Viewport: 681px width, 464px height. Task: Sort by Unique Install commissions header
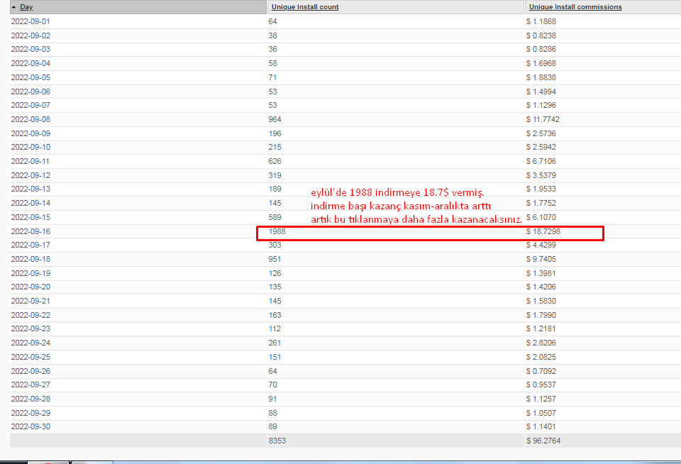coord(575,7)
